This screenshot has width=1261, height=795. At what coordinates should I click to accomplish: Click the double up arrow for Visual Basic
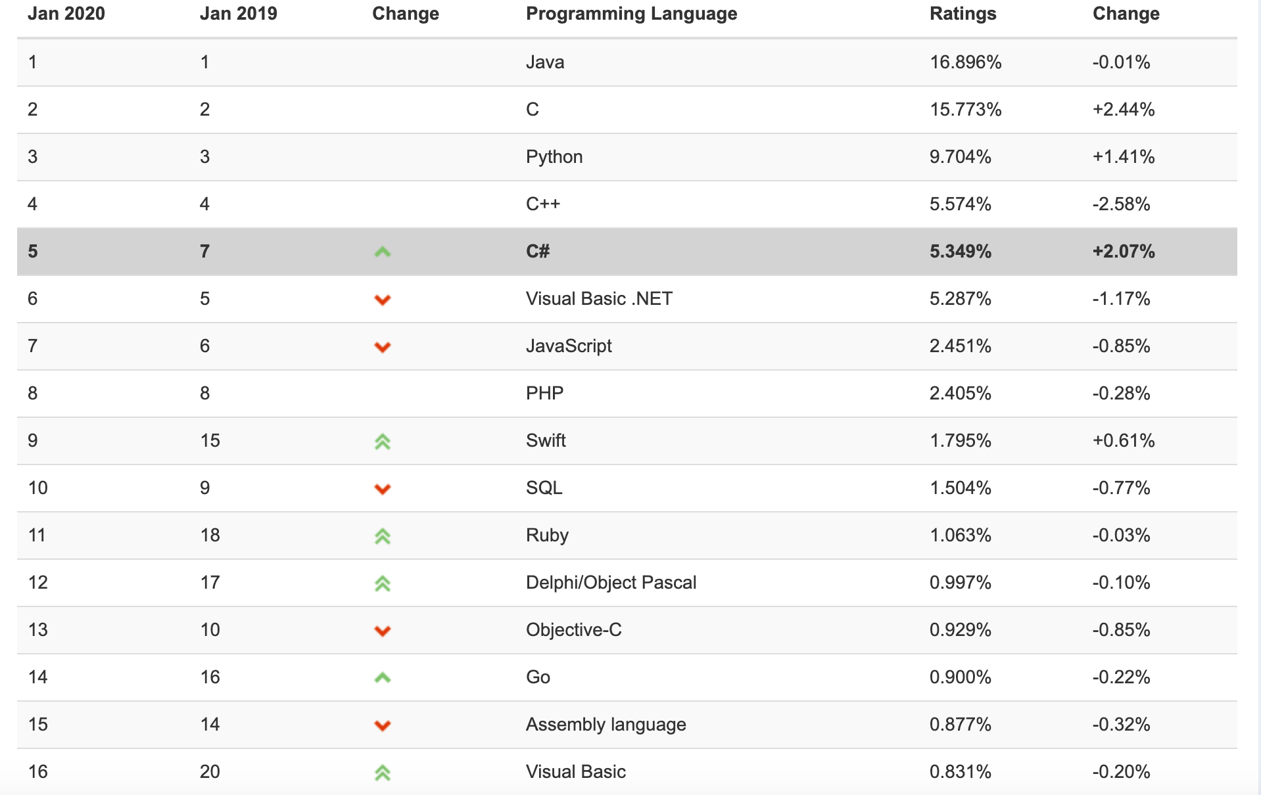click(383, 773)
